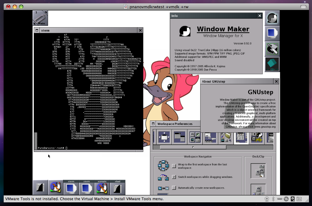312x206 pixels.
Task: Click the plus sign on CPU dockapp
Action: [x=277, y=69]
